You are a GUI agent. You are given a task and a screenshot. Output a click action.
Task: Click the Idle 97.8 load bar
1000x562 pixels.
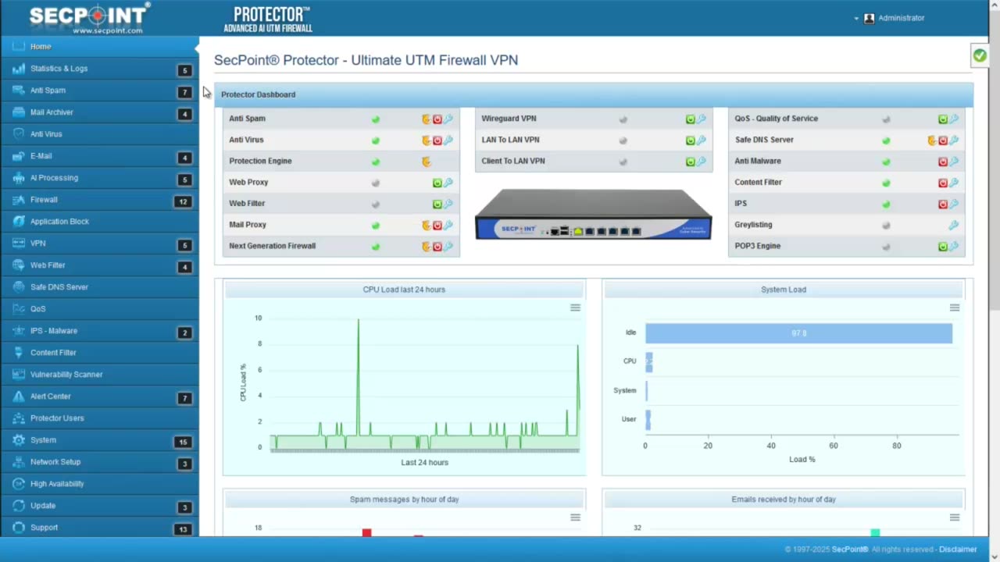coord(798,333)
